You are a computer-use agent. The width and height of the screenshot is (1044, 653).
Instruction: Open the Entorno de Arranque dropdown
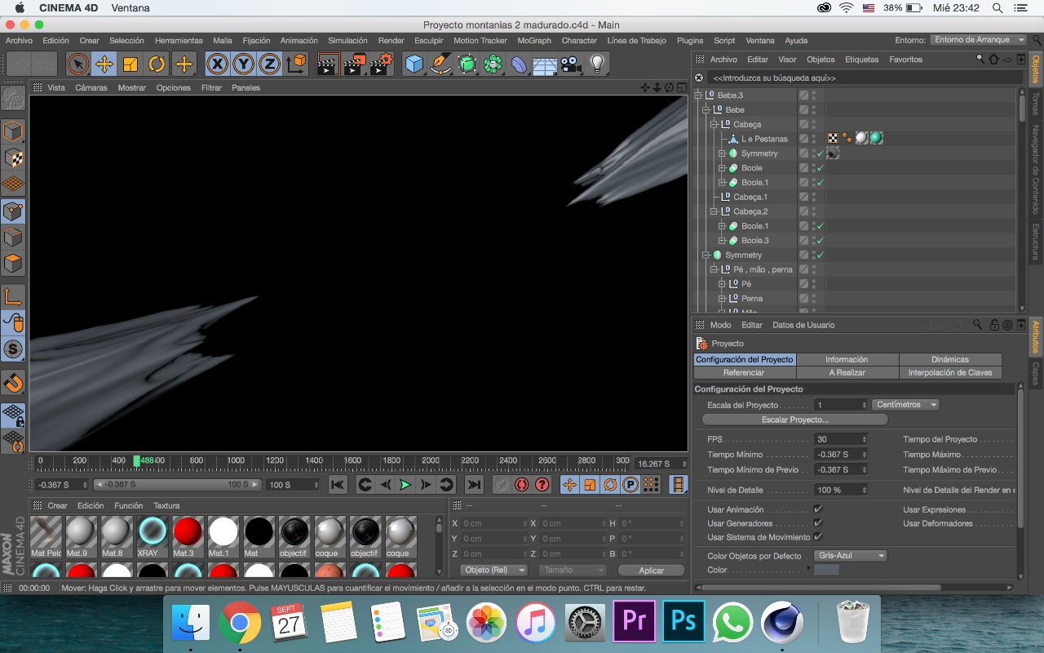pos(978,40)
